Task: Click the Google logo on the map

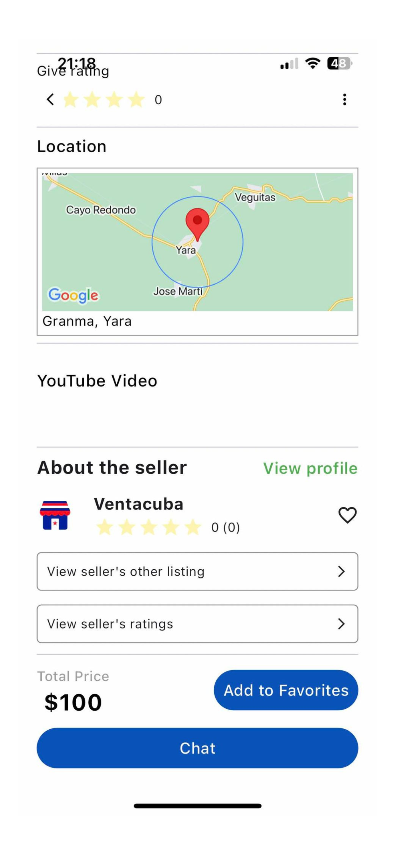Action: [73, 295]
